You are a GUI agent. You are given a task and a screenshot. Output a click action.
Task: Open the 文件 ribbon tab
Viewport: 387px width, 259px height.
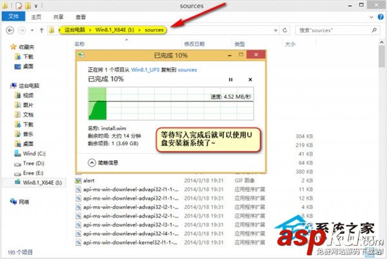coord(14,16)
